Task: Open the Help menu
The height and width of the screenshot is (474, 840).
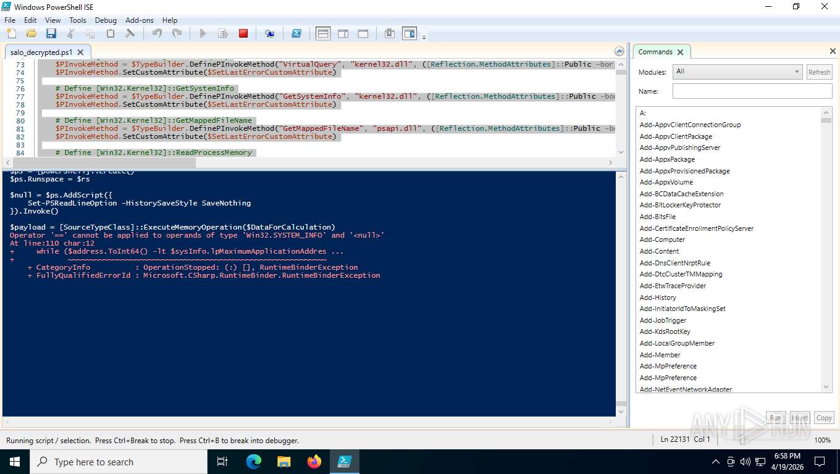Action: (170, 20)
